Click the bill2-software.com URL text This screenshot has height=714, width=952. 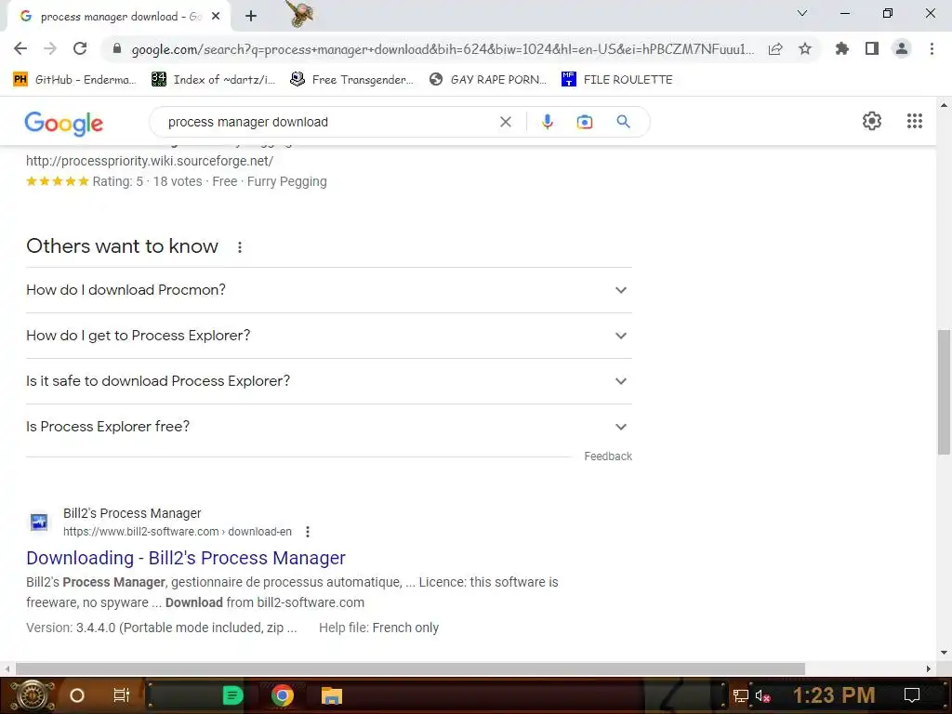[178, 532]
